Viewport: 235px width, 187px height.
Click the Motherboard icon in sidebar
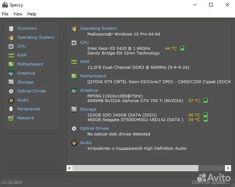(x=11, y=64)
